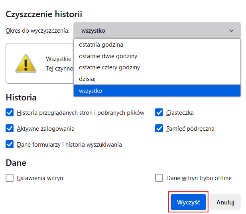Enable the Ustawienia witryn checkbox
The height and width of the screenshot is (214, 246).
pyautogui.click(x=10, y=178)
